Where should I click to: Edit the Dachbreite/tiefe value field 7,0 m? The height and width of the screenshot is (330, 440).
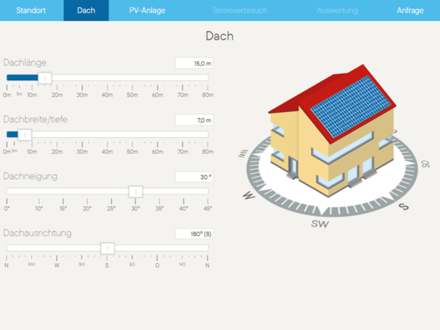pos(194,120)
